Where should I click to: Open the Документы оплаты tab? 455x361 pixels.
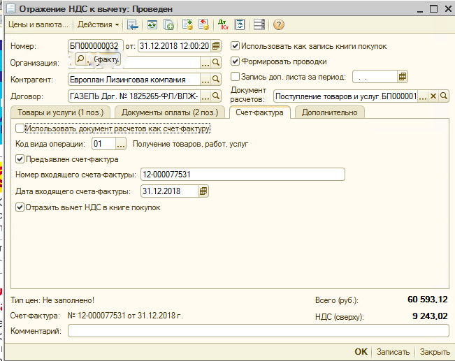(169, 112)
